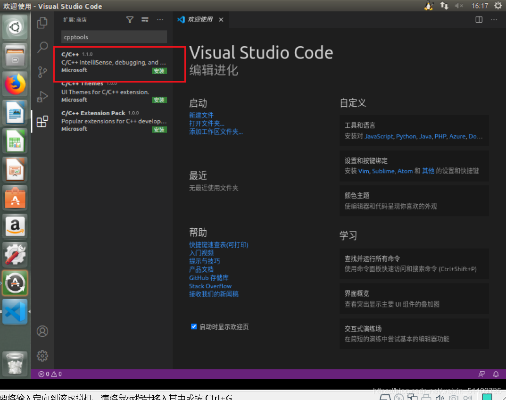Install the C/C++ extension

tap(159, 71)
